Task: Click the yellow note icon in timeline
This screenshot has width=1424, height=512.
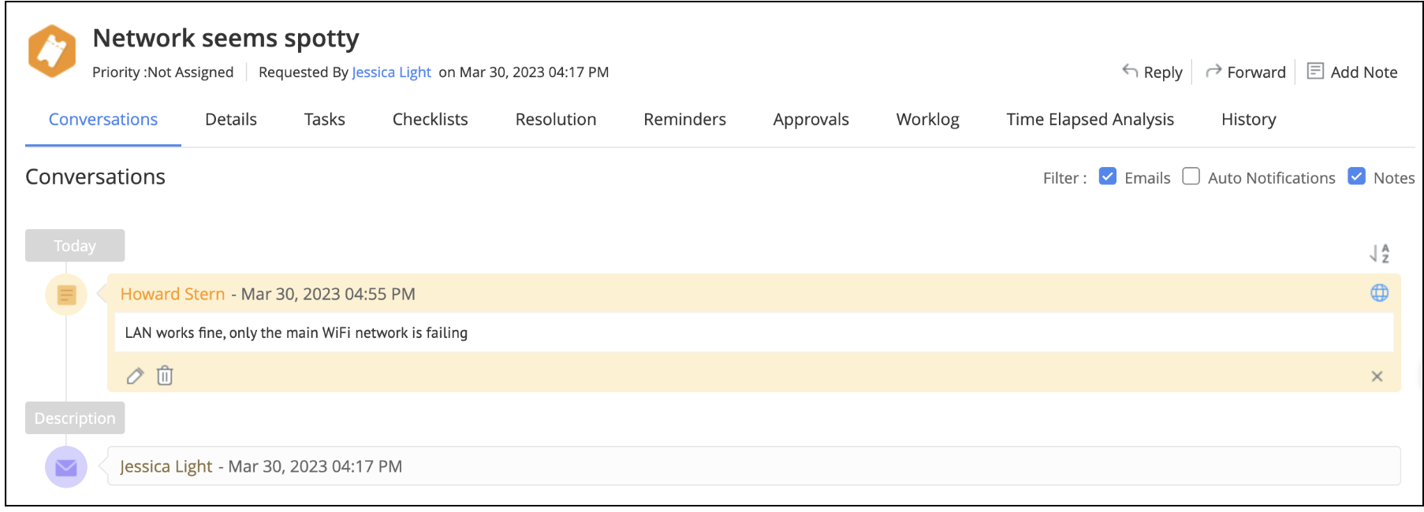Action: [66, 295]
